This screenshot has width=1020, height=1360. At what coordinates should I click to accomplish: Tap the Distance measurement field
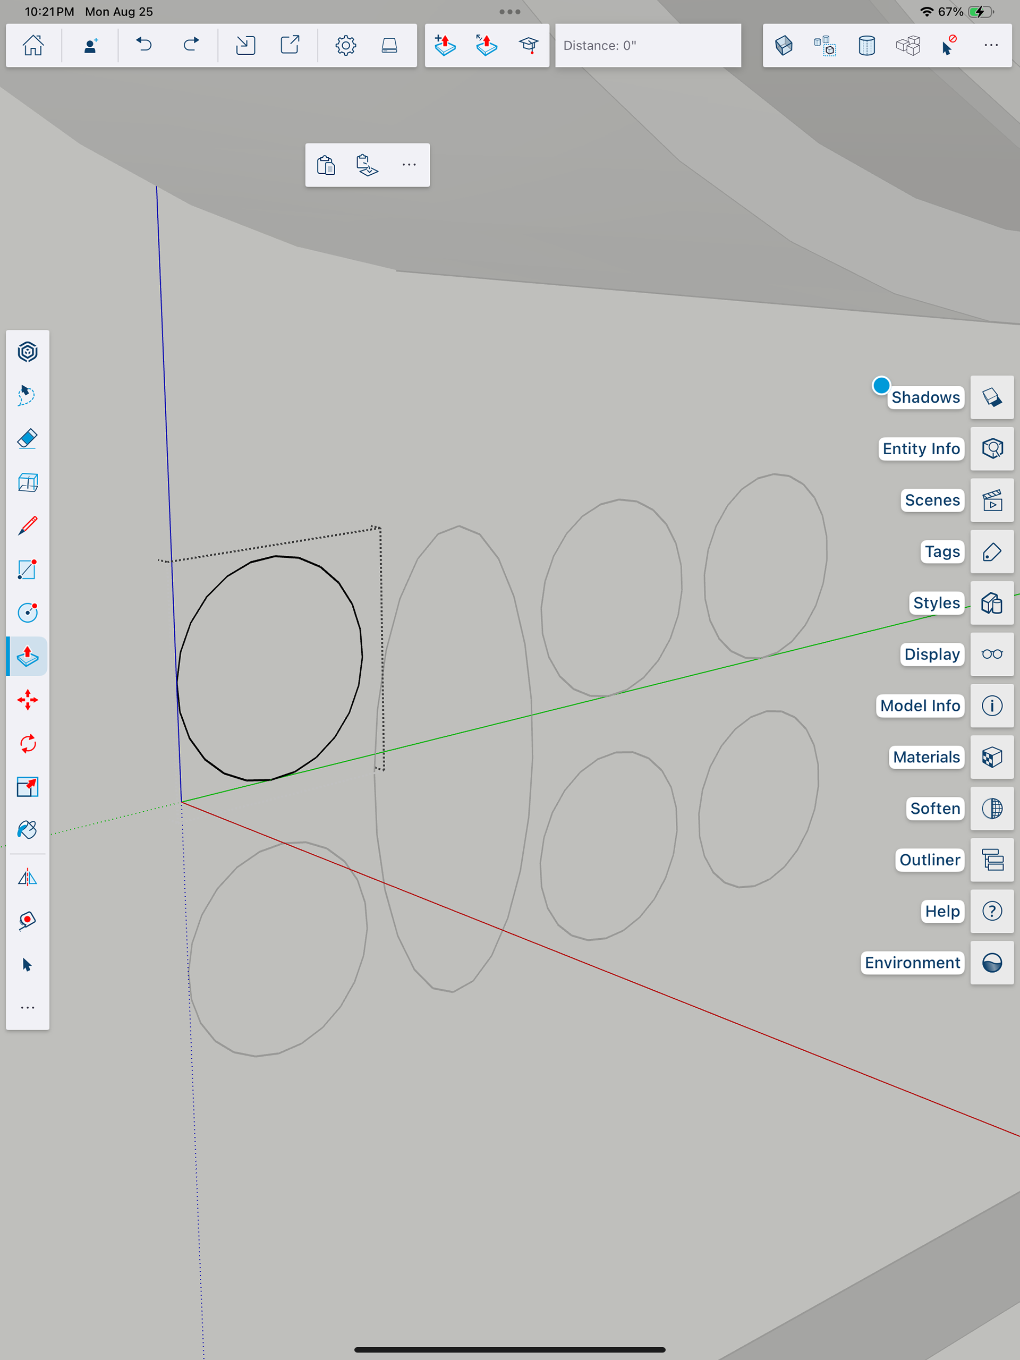(648, 46)
